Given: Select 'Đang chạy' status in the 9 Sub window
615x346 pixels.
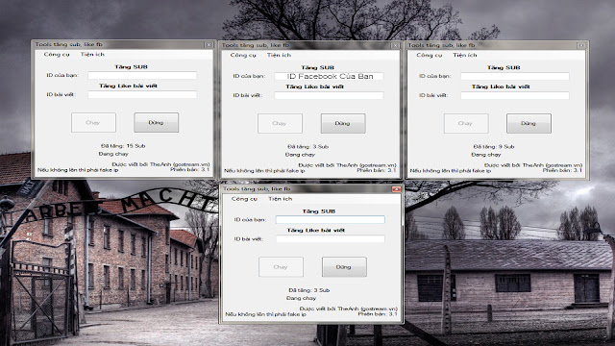Looking at the screenshot, I should (x=486, y=155).
